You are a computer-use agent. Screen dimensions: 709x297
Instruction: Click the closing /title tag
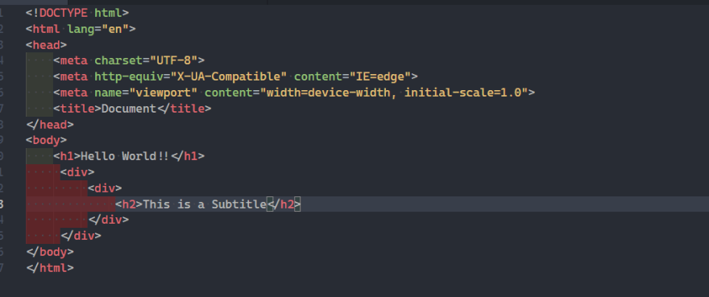click(184, 109)
